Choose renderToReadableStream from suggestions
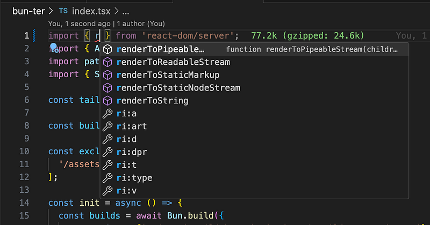Image resolution: width=430 pixels, height=225 pixels. click(254, 62)
